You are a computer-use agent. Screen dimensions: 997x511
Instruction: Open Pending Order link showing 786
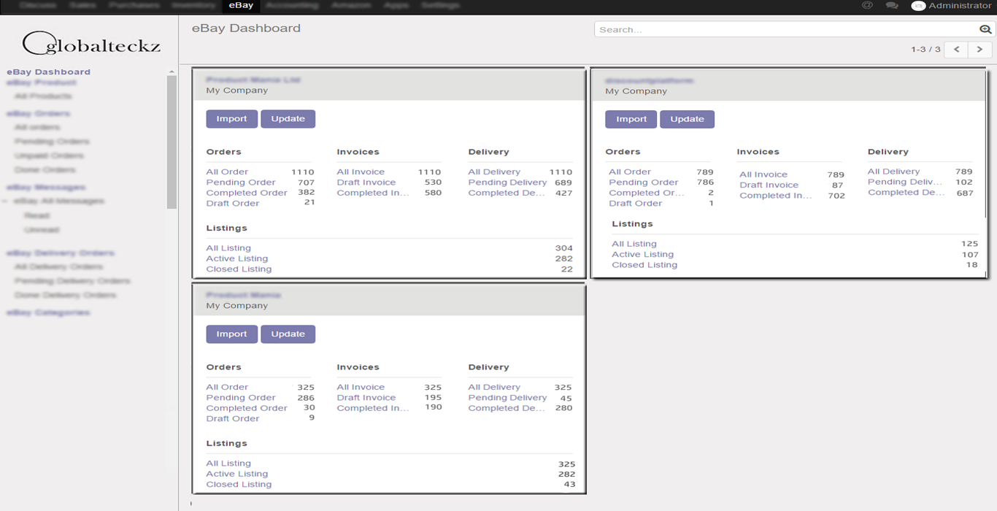click(x=644, y=182)
